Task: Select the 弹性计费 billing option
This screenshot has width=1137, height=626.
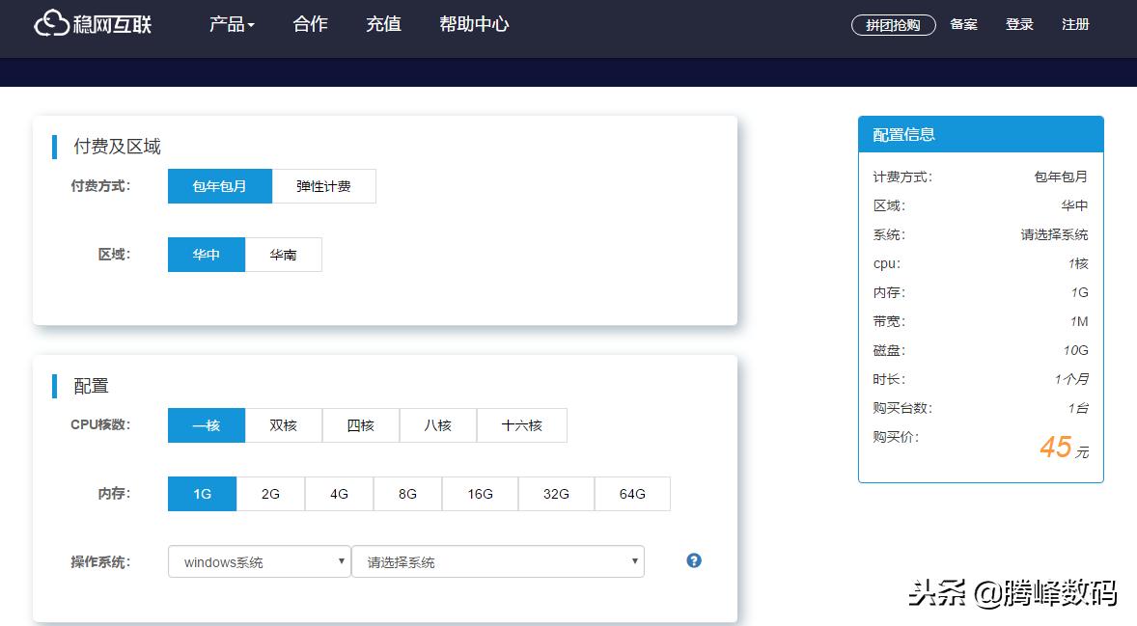Action: pos(323,185)
